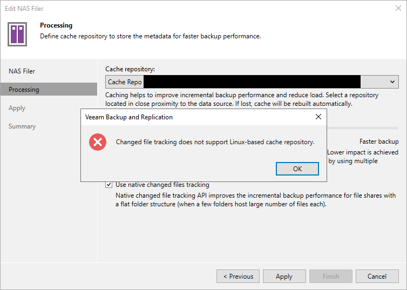Close the Edit NAS Filer window

[398, 8]
